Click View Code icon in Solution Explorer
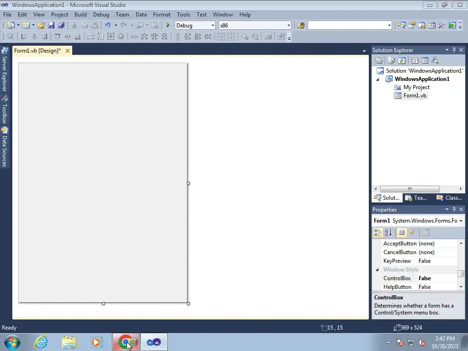This screenshot has width=468, height=351. coord(415,61)
